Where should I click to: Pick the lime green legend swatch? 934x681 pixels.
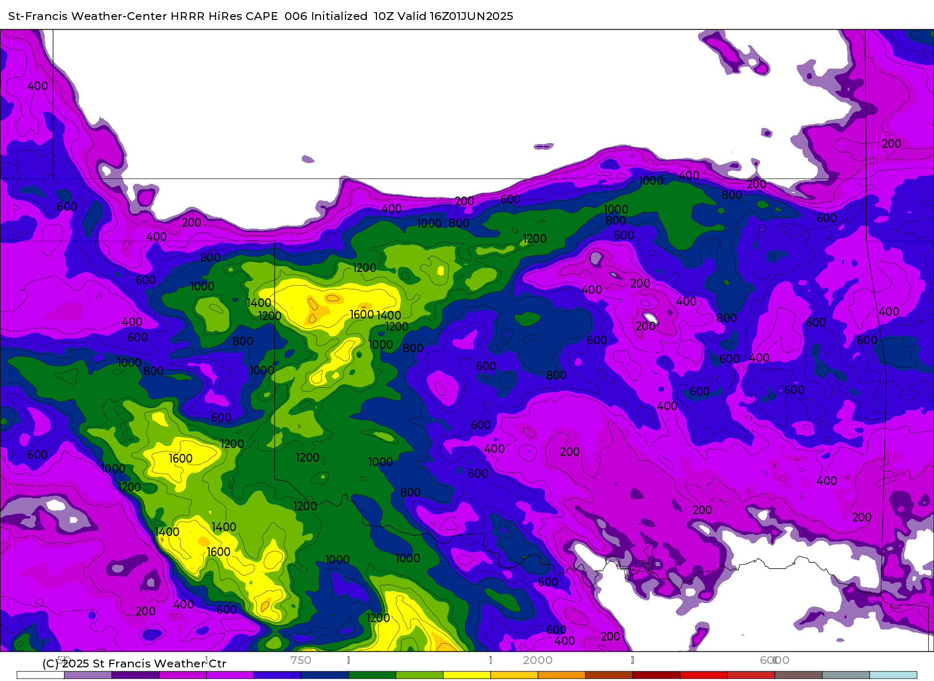(420, 675)
